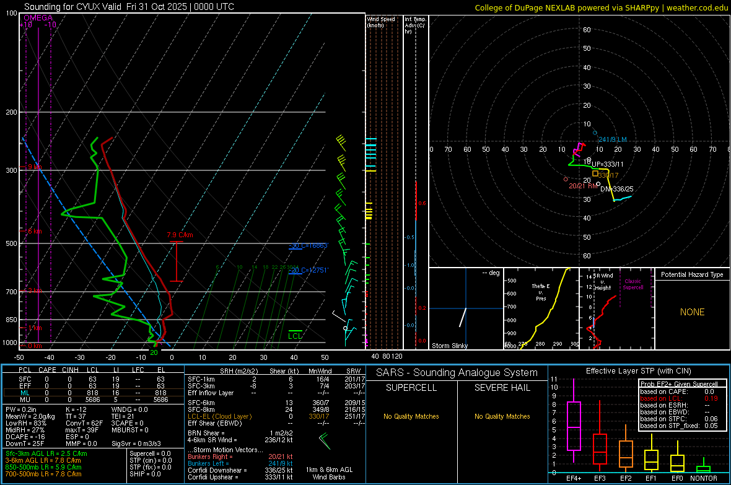Click the "9 km" height marker
Screen dimensions: 731x485
tap(35, 167)
